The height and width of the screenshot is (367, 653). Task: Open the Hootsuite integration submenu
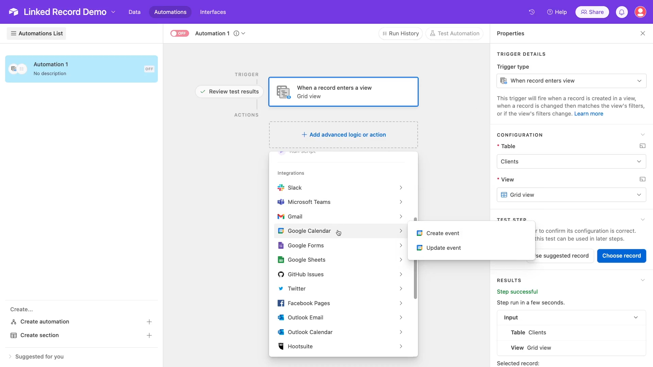(340, 346)
